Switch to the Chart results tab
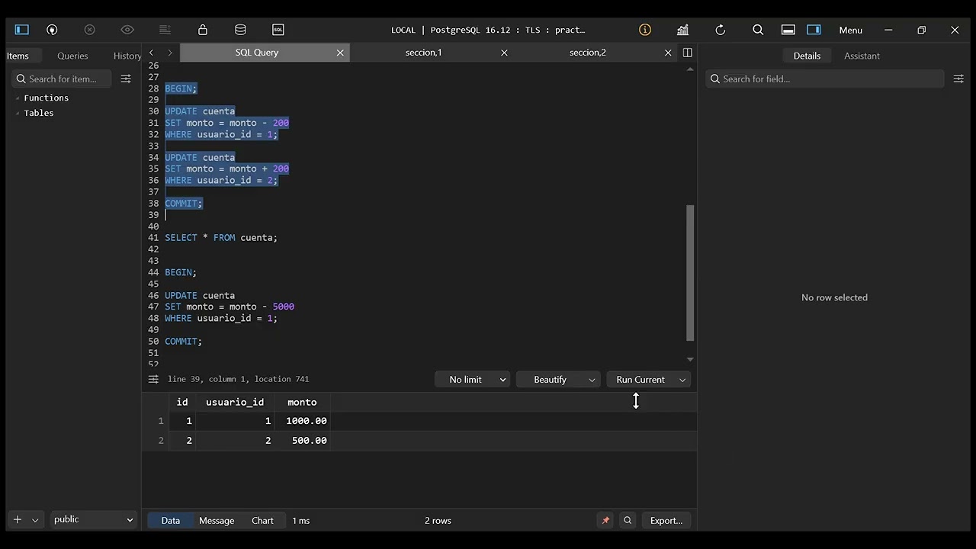The width and height of the screenshot is (976, 549). [262, 521]
